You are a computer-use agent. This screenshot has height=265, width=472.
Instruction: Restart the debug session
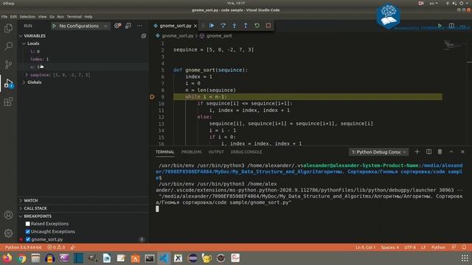[x=257, y=26]
